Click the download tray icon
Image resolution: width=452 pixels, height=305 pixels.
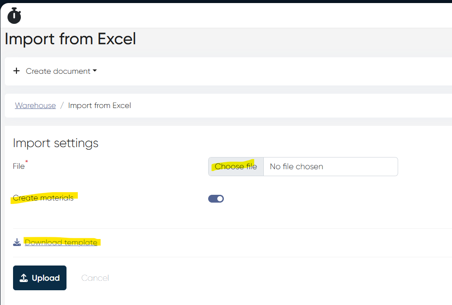click(17, 242)
